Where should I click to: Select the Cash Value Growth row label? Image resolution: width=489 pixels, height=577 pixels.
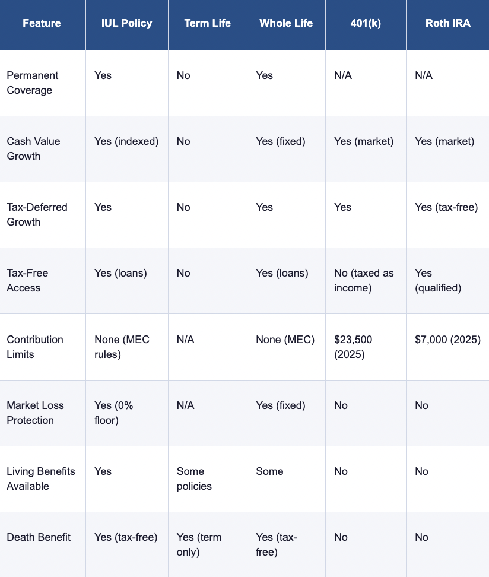pos(33,149)
